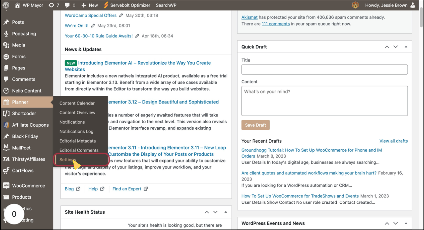Edit pencil next to 60-30-10 Rule Guide
424x230 pixels.
pyautogui.click(x=137, y=36)
